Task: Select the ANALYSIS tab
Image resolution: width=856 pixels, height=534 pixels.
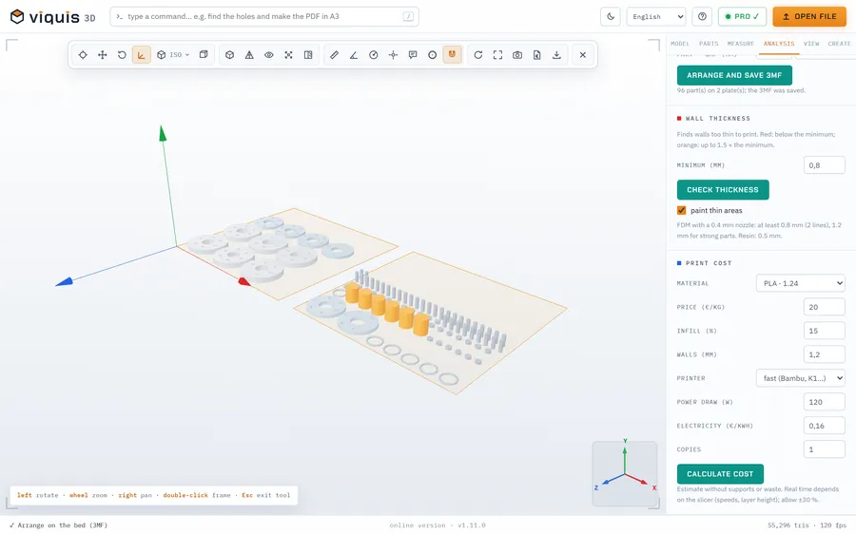Action: coord(779,44)
